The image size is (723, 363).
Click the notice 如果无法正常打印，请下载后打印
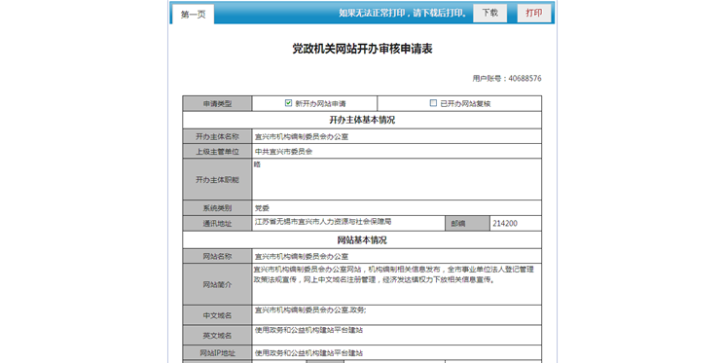403,13
